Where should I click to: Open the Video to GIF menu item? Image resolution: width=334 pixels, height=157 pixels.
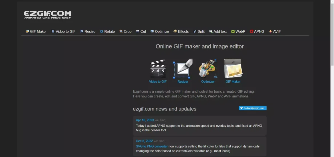click(63, 31)
